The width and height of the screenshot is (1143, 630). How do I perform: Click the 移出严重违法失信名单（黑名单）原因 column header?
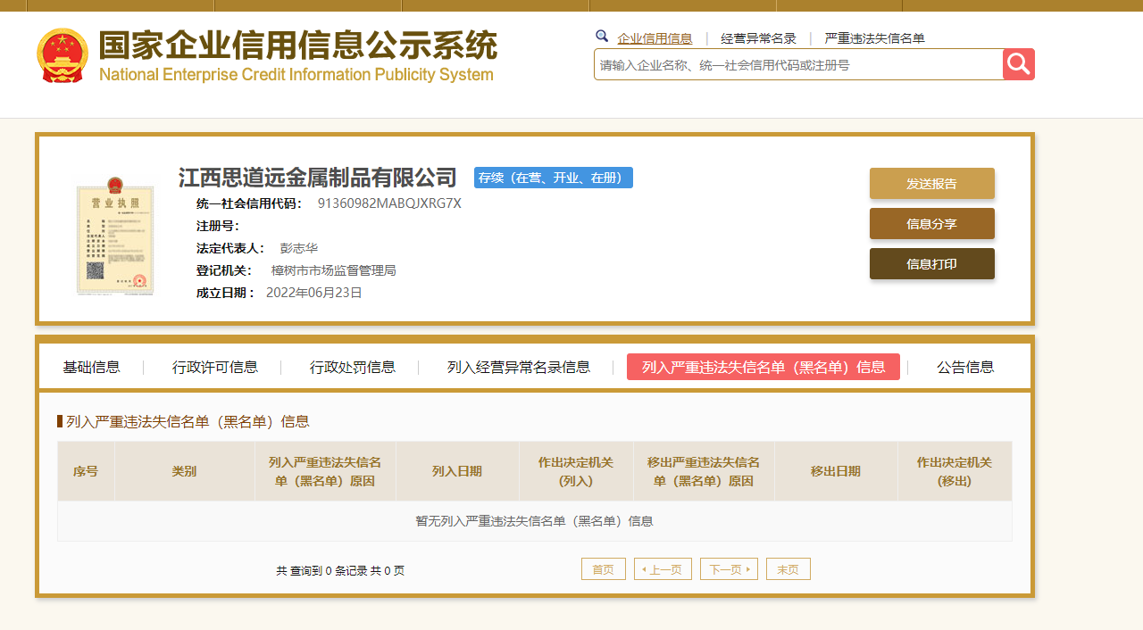click(x=704, y=471)
